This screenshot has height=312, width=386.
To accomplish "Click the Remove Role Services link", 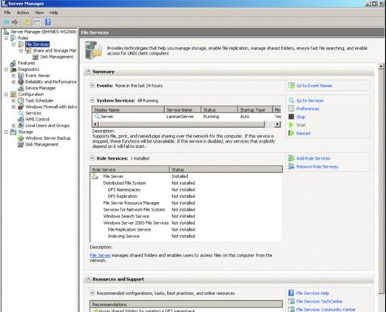I will pyautogui.click(x=317, y=166).
